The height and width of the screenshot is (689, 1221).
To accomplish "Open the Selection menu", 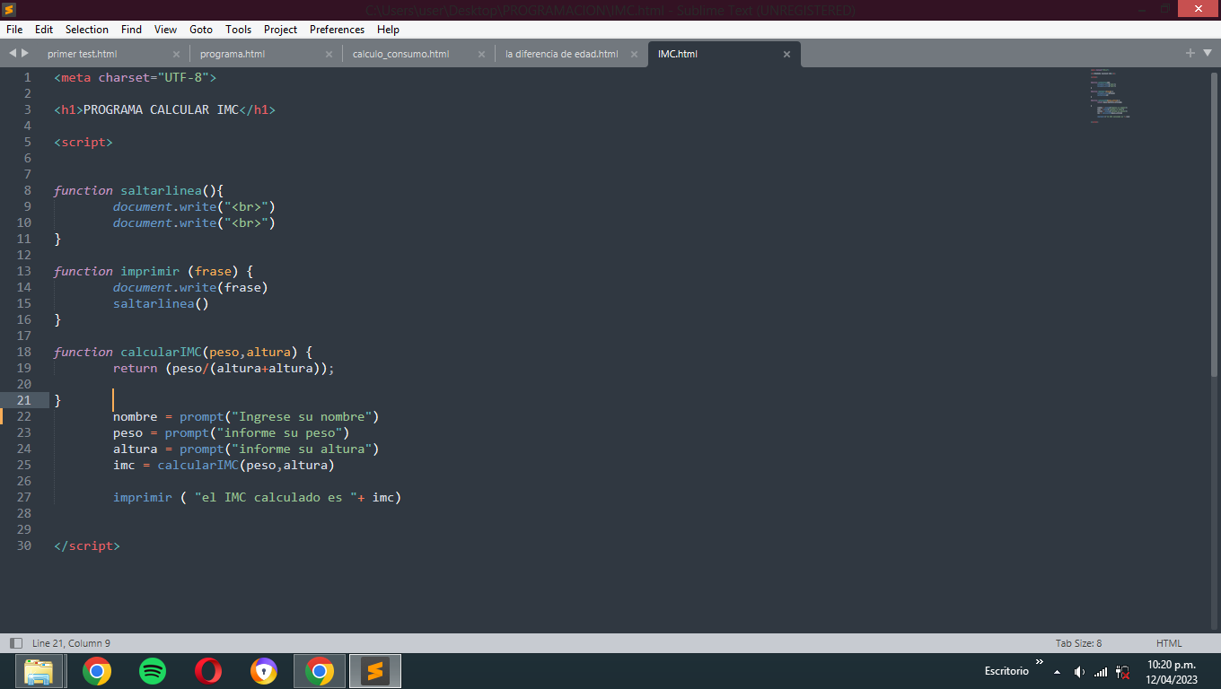I will (87, 30).
